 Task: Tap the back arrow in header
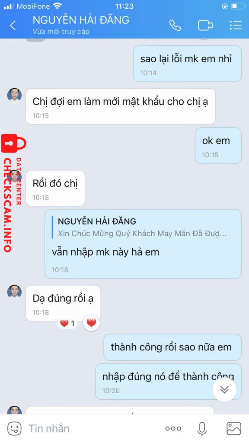click(13, 26)
